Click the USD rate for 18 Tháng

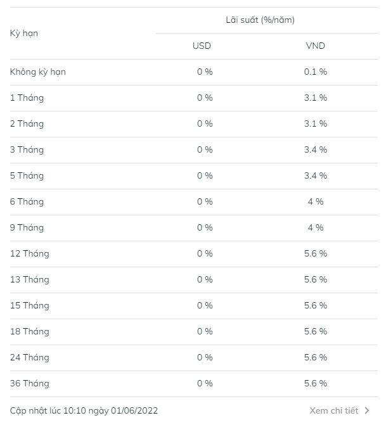coord(205,331)
